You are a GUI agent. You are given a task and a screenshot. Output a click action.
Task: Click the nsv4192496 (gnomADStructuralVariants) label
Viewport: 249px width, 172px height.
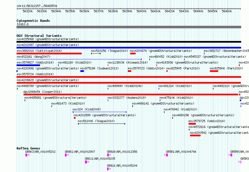pyautogui.click(x=48, y=68)
